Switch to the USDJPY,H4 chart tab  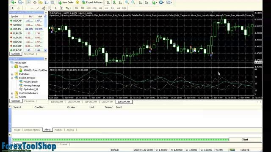click(107, 102)
